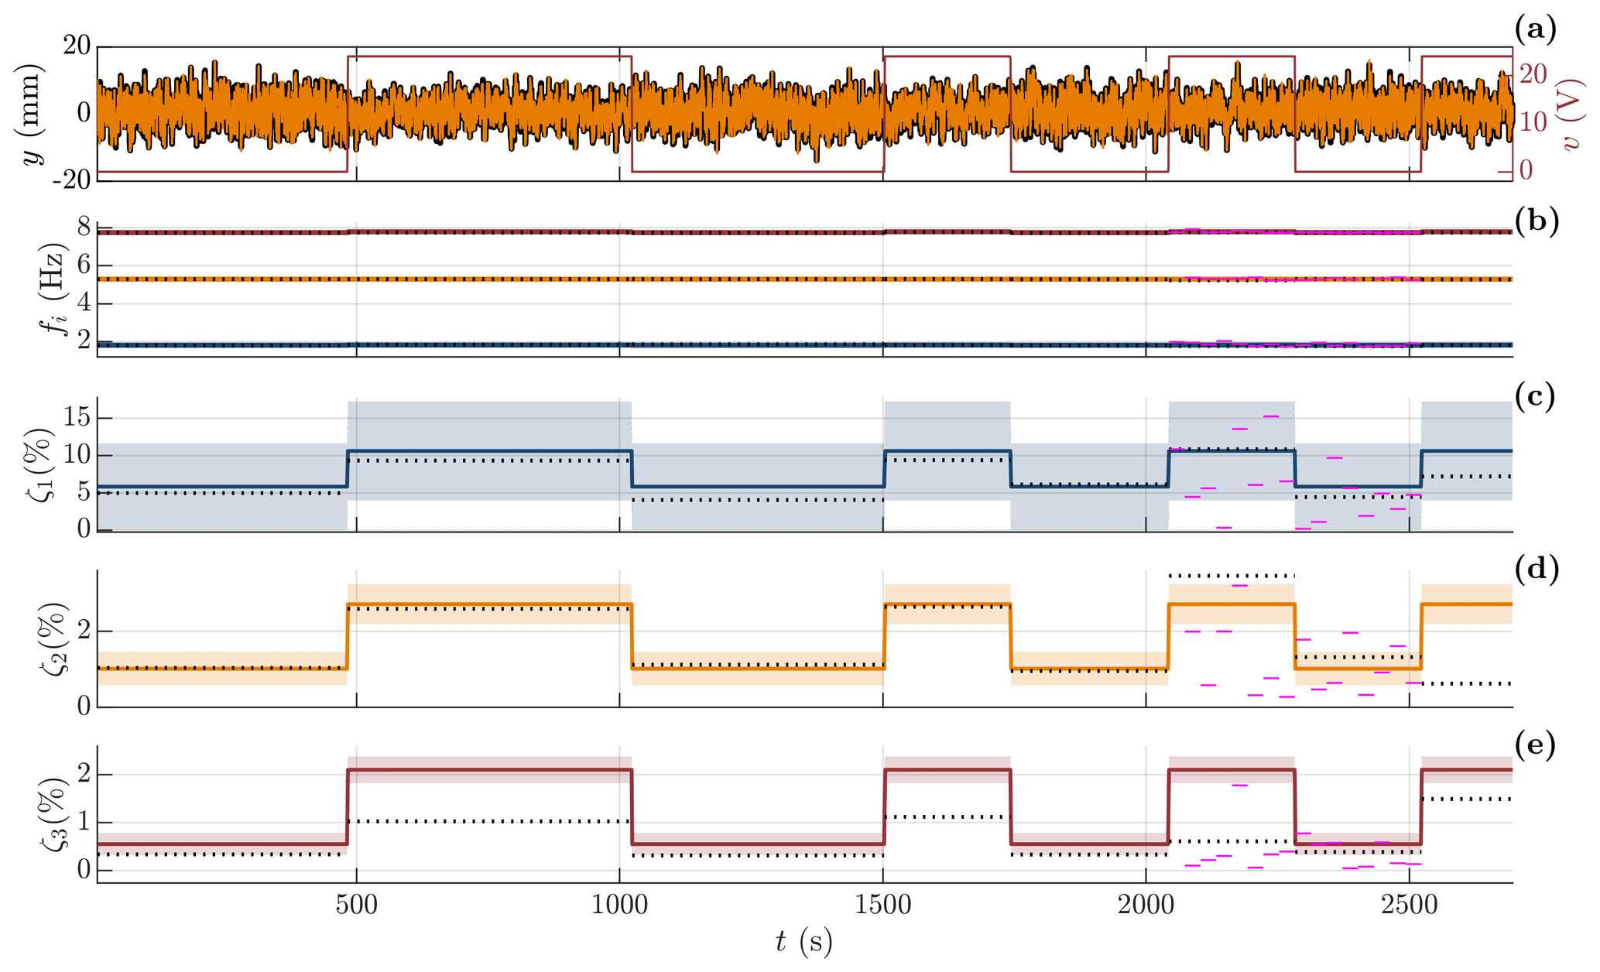Viewport: 1600px width, 972px height.
Task: Click the t (s) x-axis label
Action: point(803,942)
